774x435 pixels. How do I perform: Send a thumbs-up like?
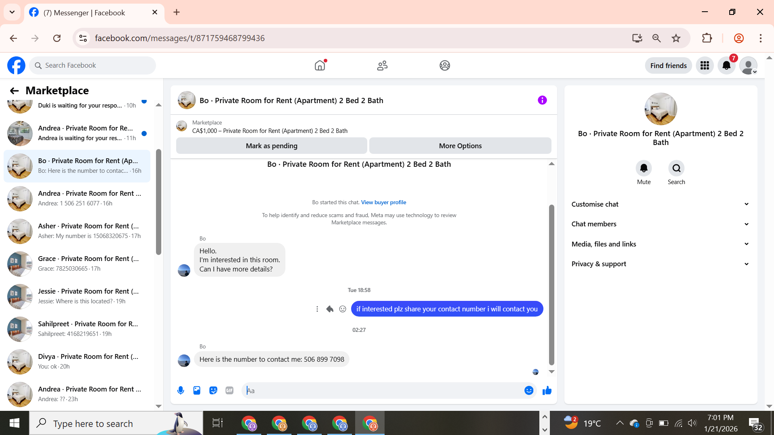pyautogui.click(x=547, y=390)
